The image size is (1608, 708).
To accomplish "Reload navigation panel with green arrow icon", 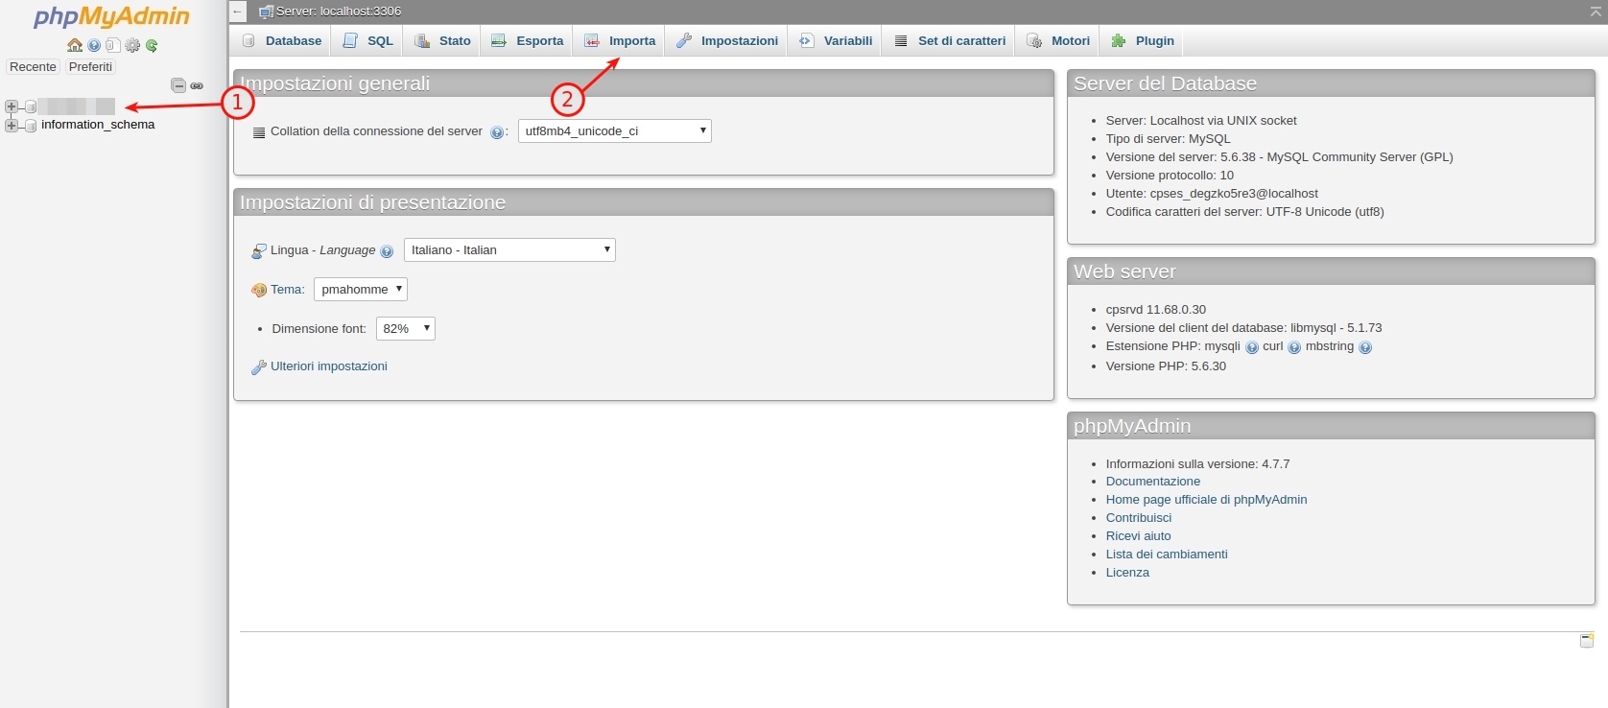I will (152, 45).
